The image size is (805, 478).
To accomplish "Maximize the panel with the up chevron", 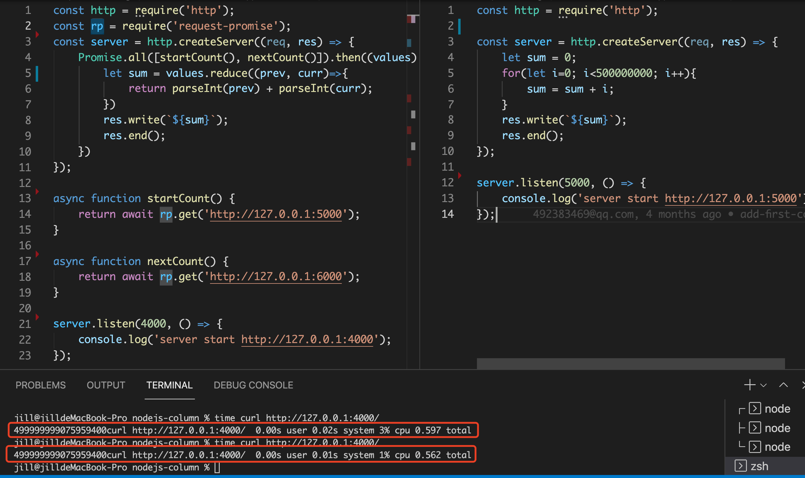I will (x=783, y=385).
